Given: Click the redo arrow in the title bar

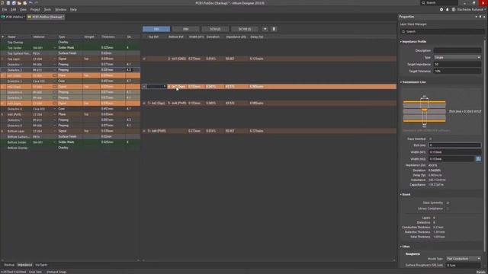Looking at the screenshot, I should click(36, 3).
